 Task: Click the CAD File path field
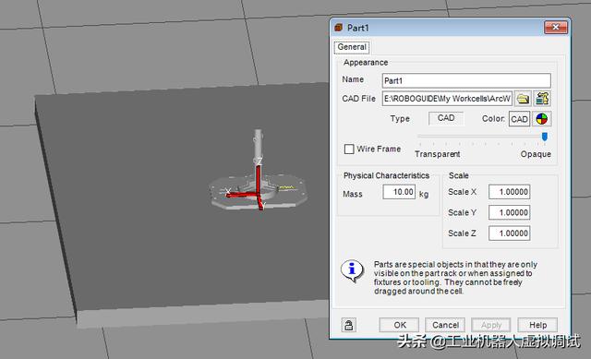pos(447,99)
